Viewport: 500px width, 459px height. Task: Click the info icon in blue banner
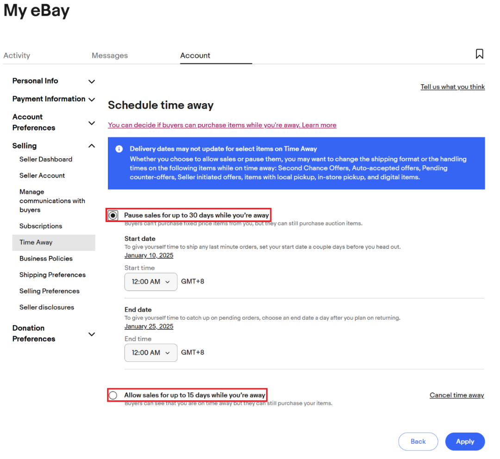[x=119, y=149]
